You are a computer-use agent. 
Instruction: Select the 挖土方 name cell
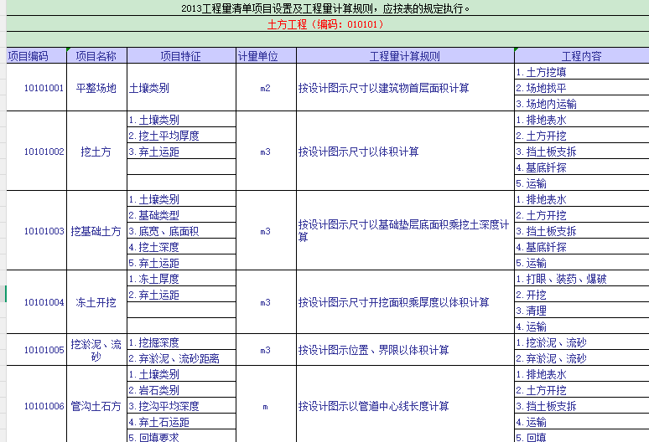tap(96, 152)
